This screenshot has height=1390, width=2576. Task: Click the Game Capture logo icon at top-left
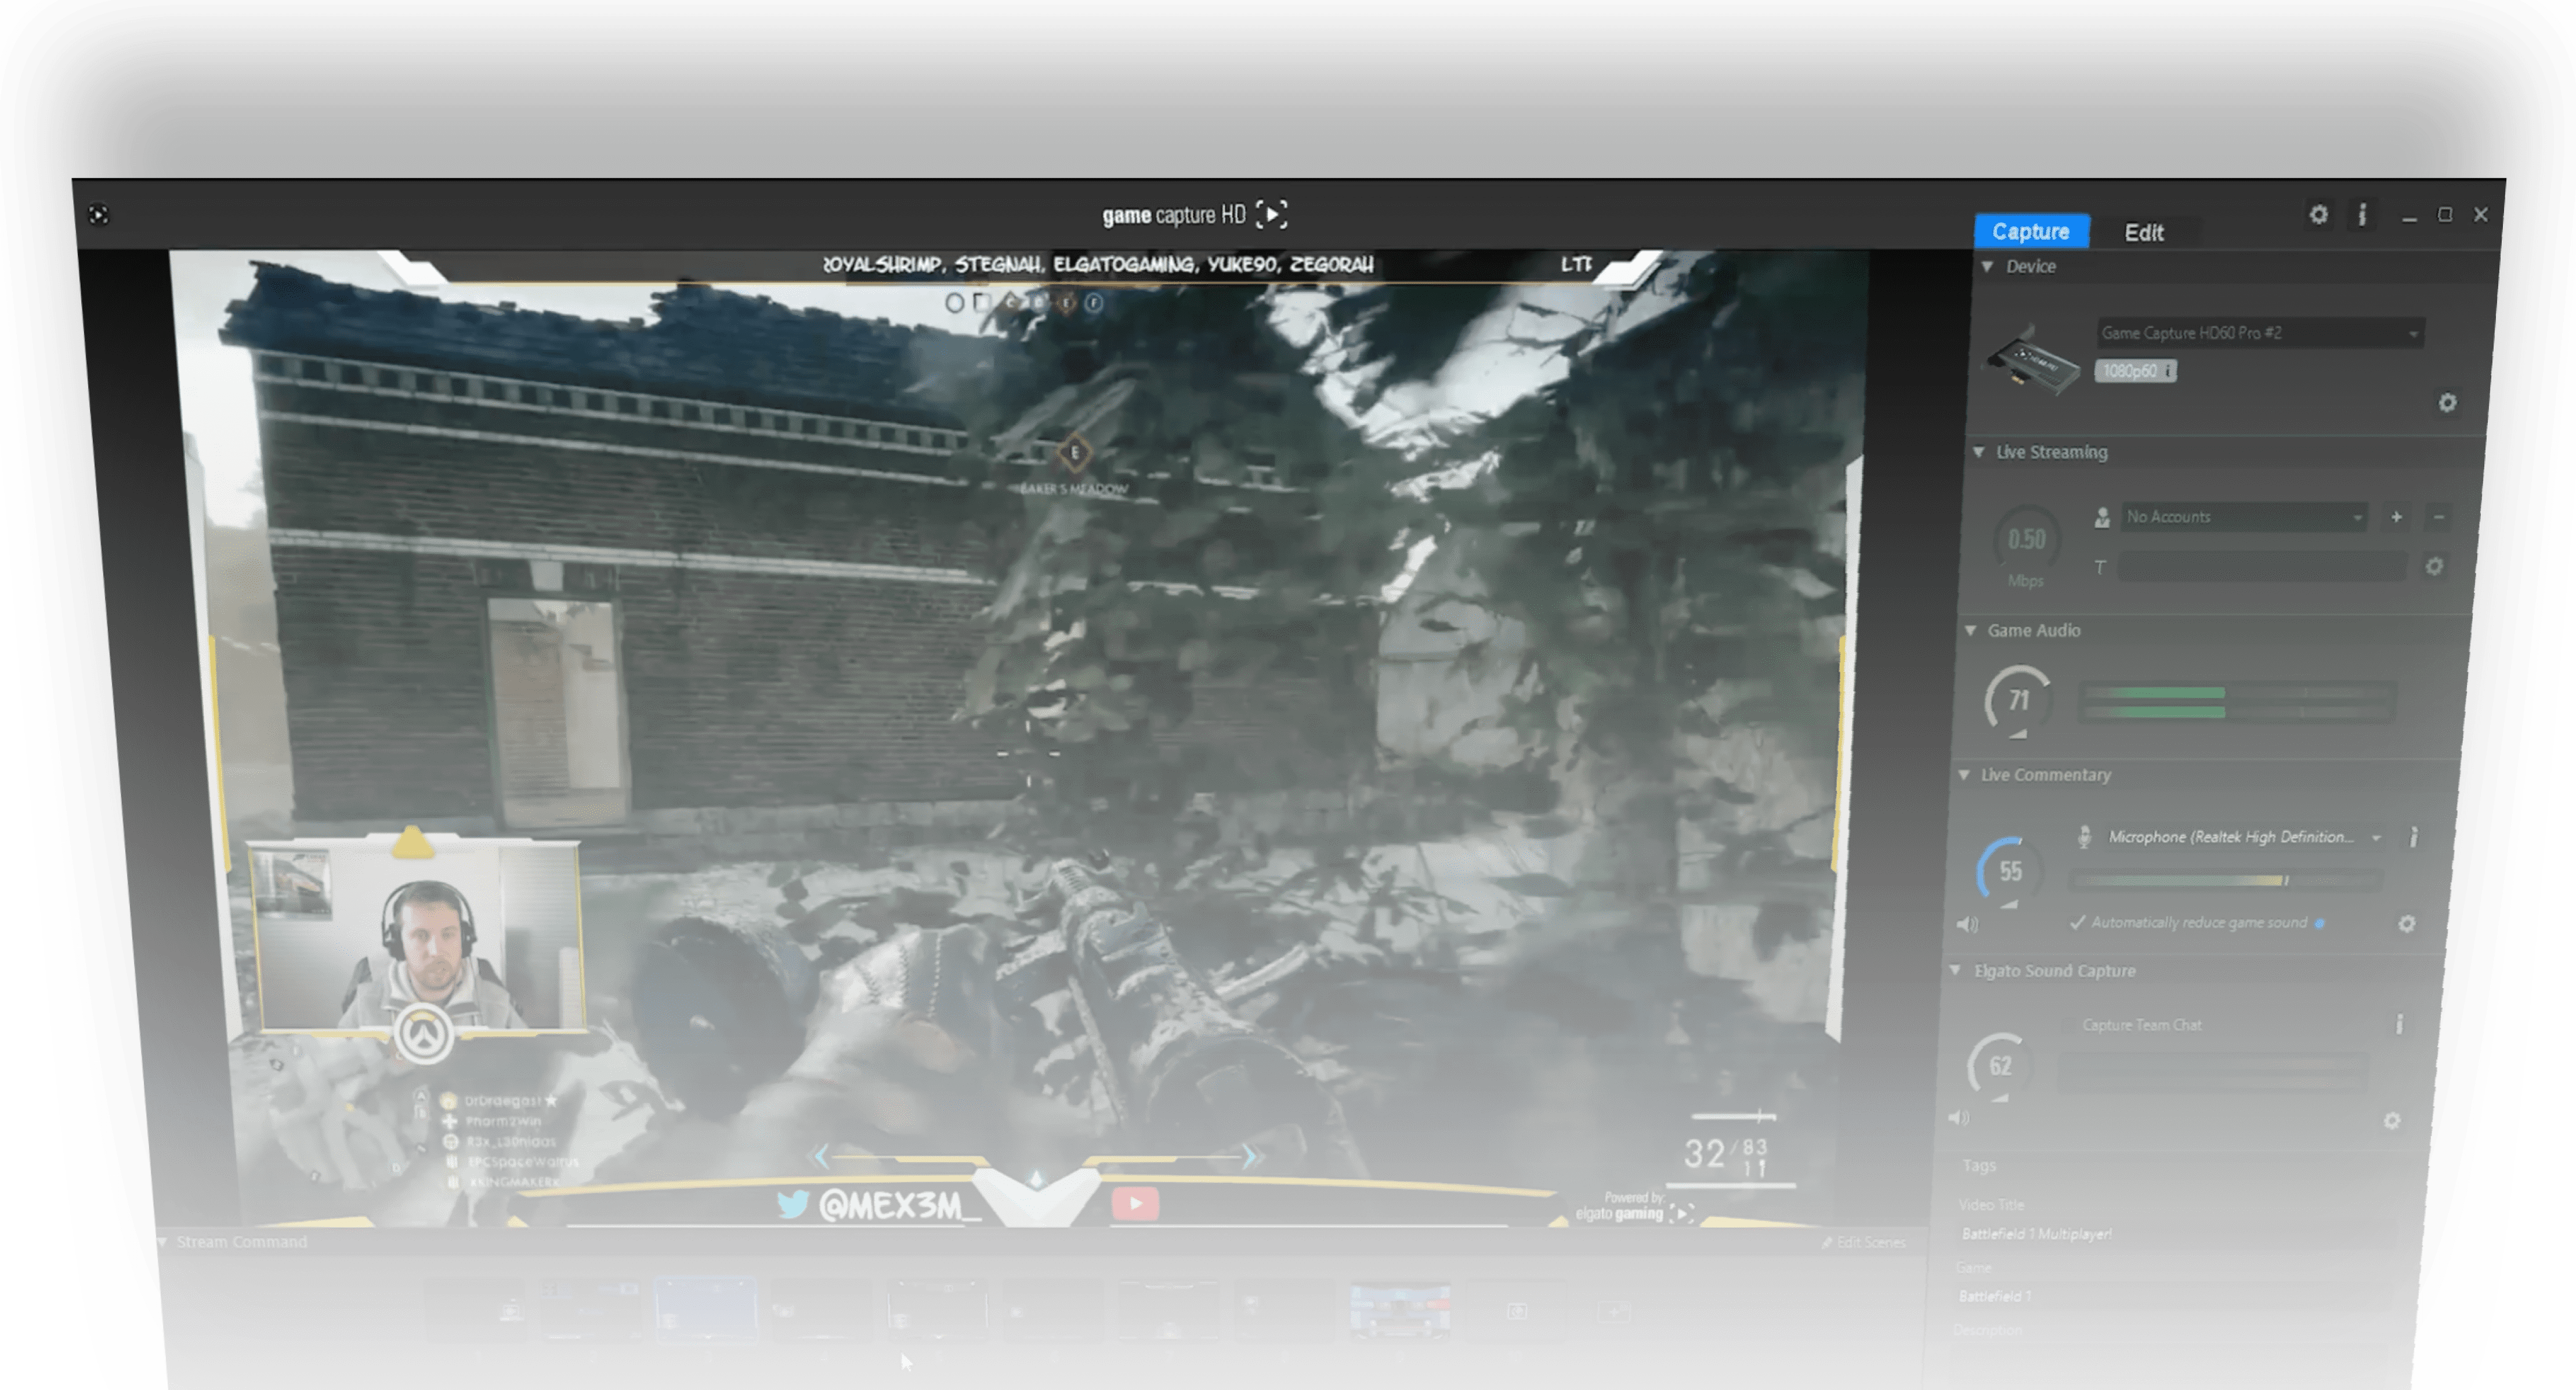pyautogui.click(x=98, y=214)
